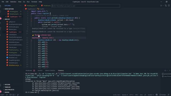Open Variables.java in explorer

click(13, 63)
